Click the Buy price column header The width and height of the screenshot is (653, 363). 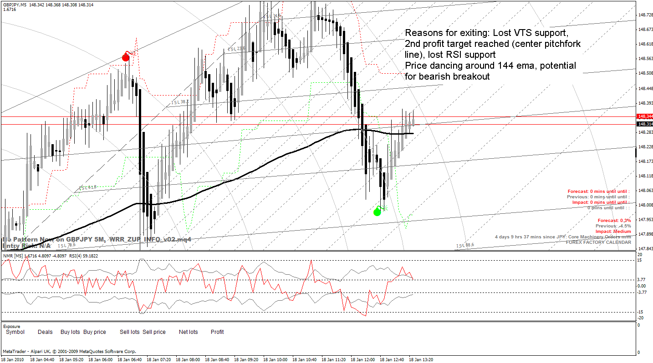[95, 332]
